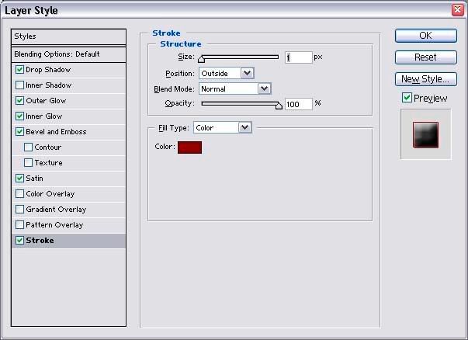Open Inner Shadow settings label
Viewport: 468px width, 340px height.
pyautogui.click(x=49, y=85)
